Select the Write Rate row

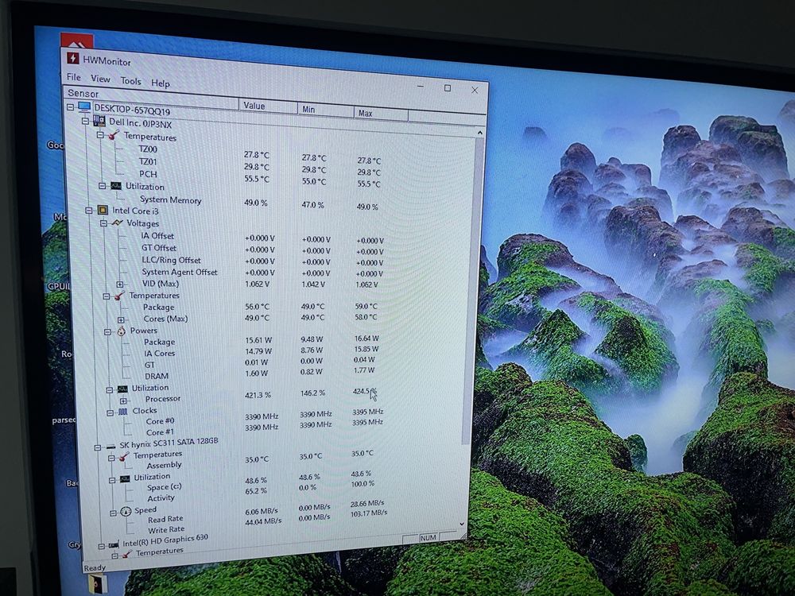pos(166,529)
